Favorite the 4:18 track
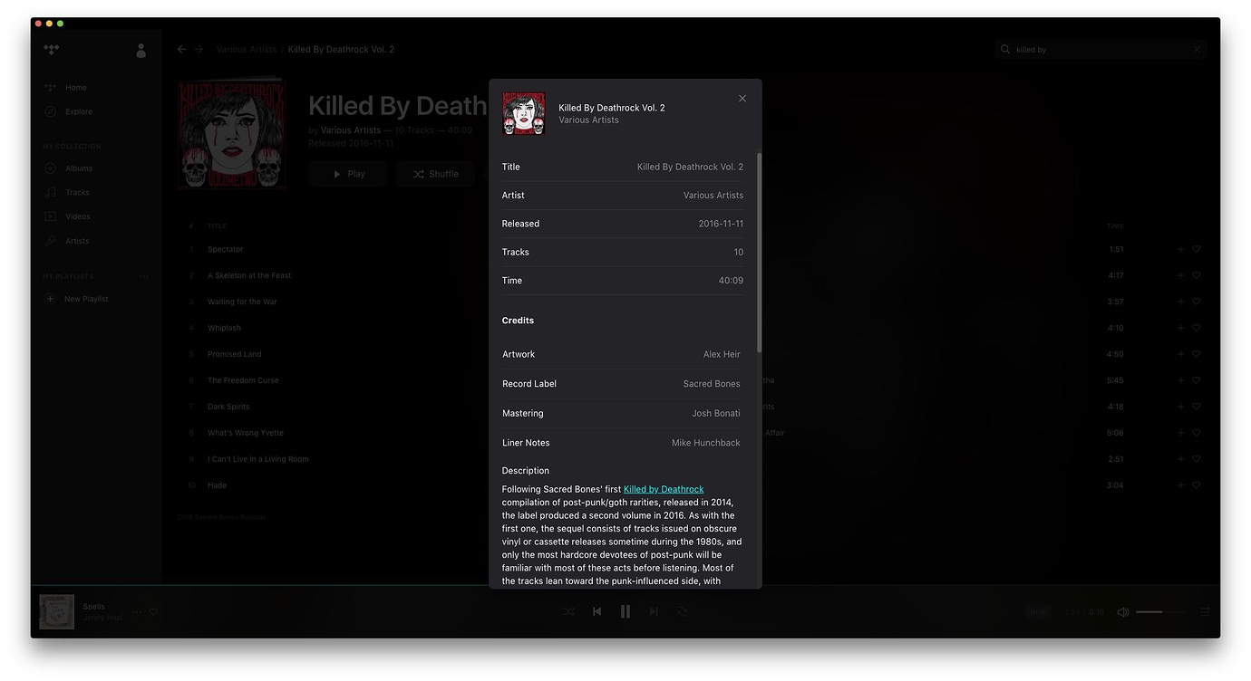 (1197, 407)
